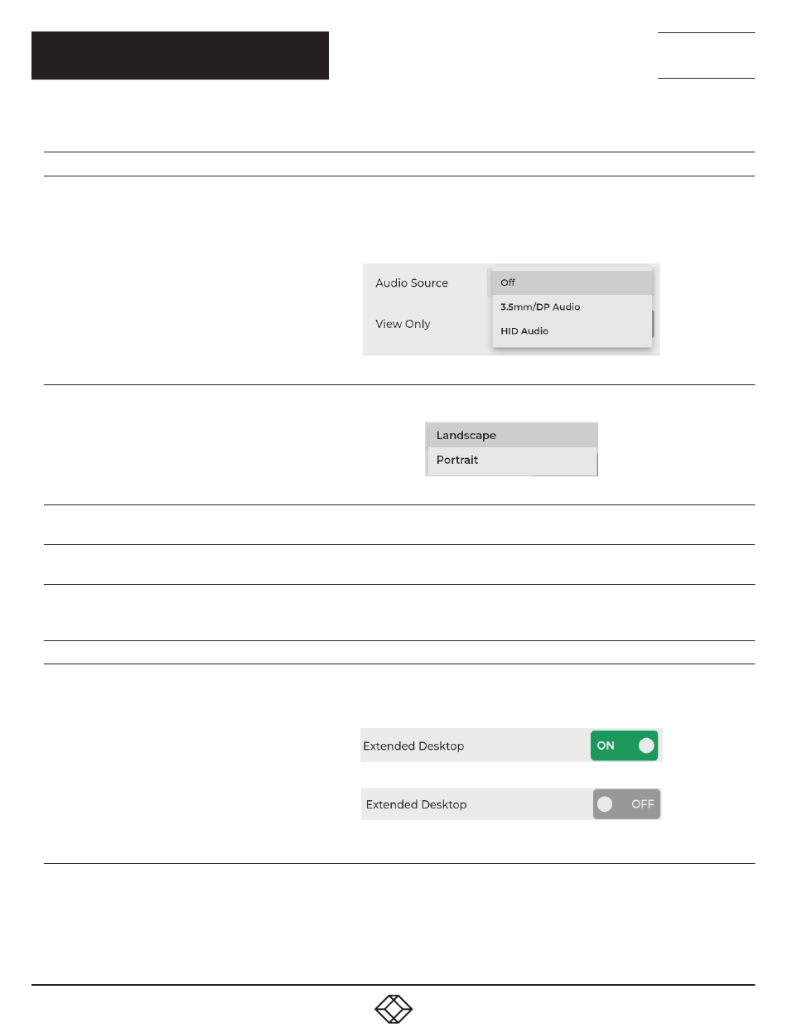787x1028 pixels.
Task: Click Extended Desktop label beside green ON switch
Action: pos(413,746)
